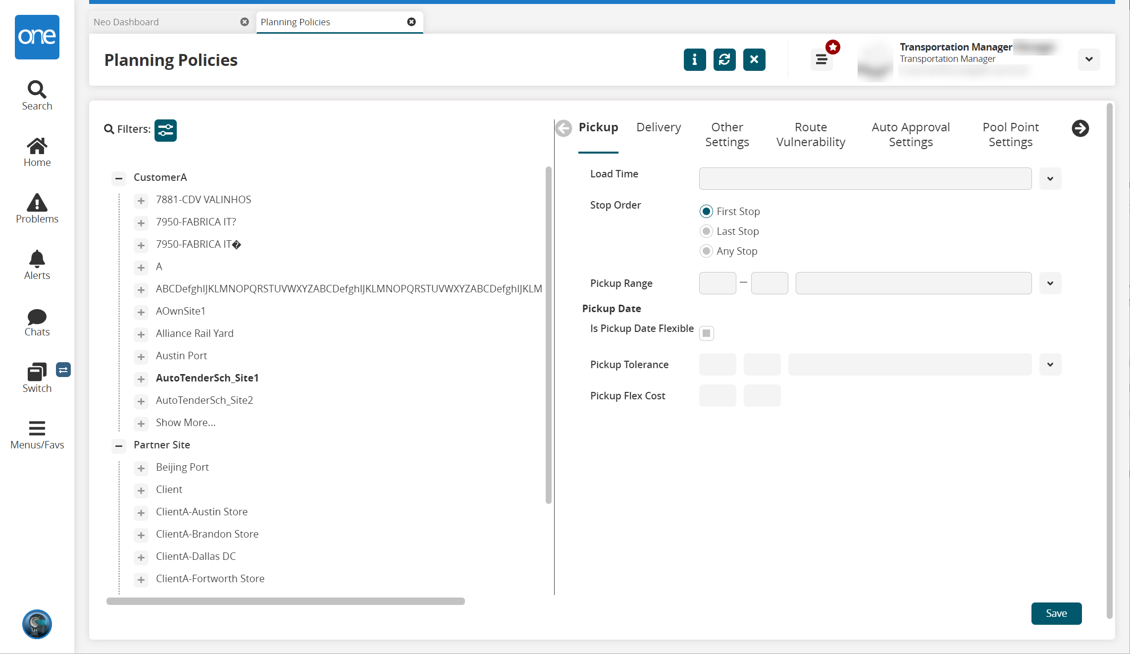
Task: Click Show More... in CustomerA list
Action: point(185,423)
